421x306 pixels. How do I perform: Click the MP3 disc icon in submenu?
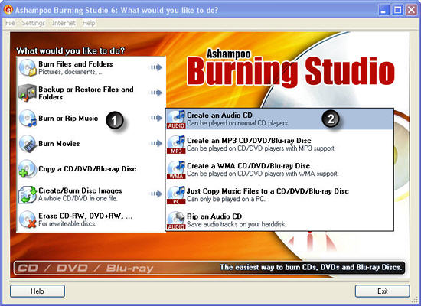pos(176,145)
